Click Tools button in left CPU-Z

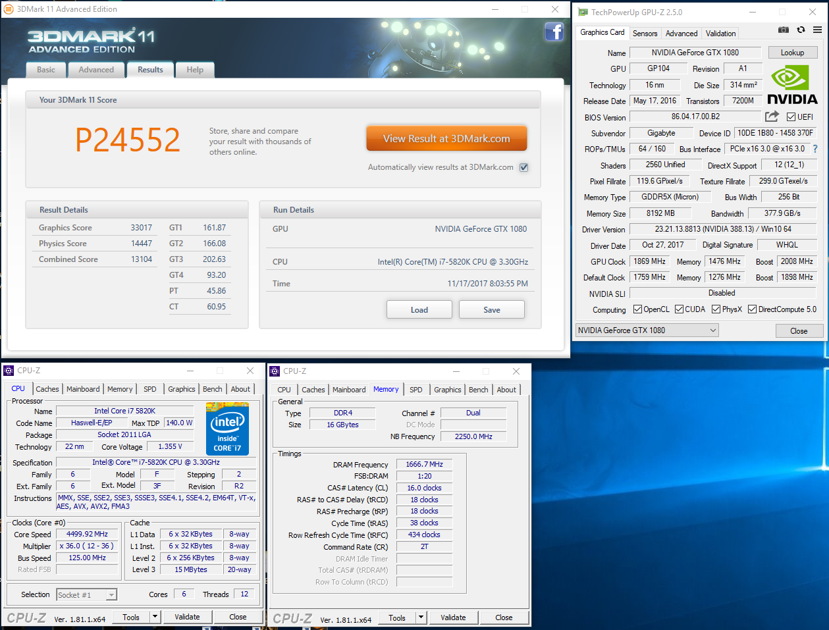click(131, 617)
